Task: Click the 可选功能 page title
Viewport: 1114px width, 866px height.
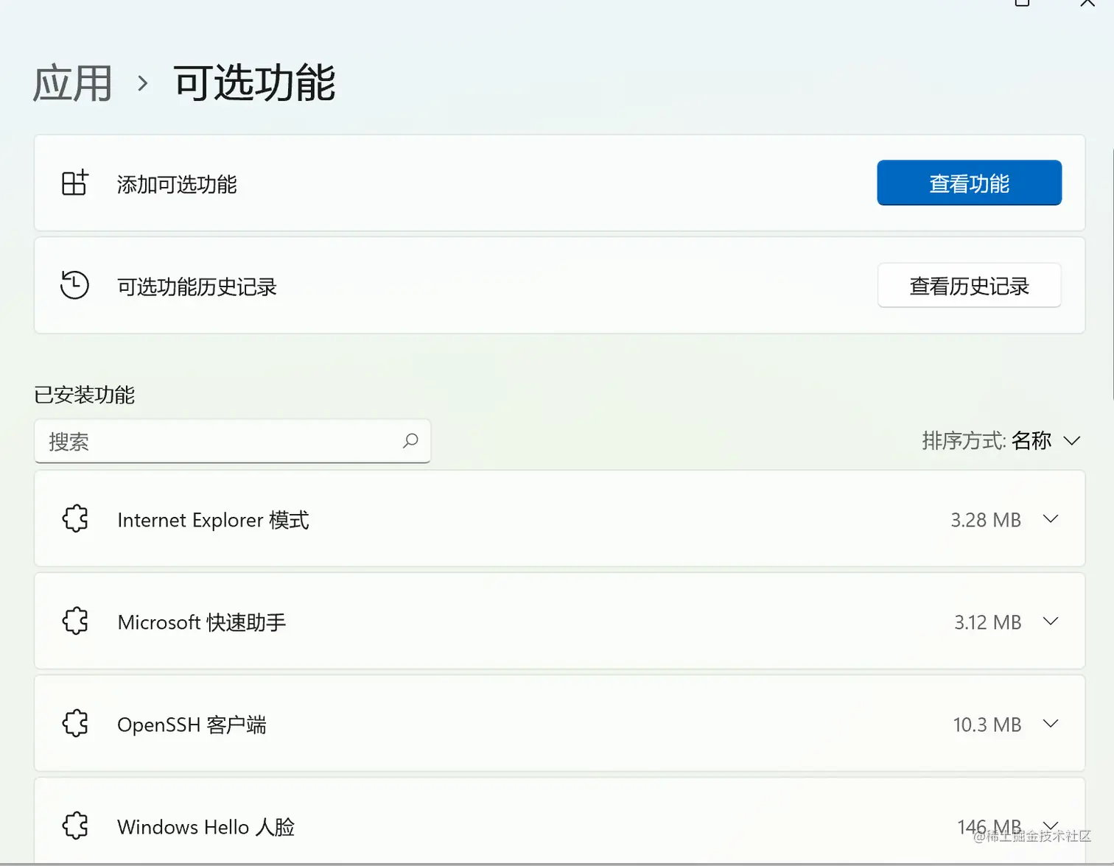Action: click(254, 82)
